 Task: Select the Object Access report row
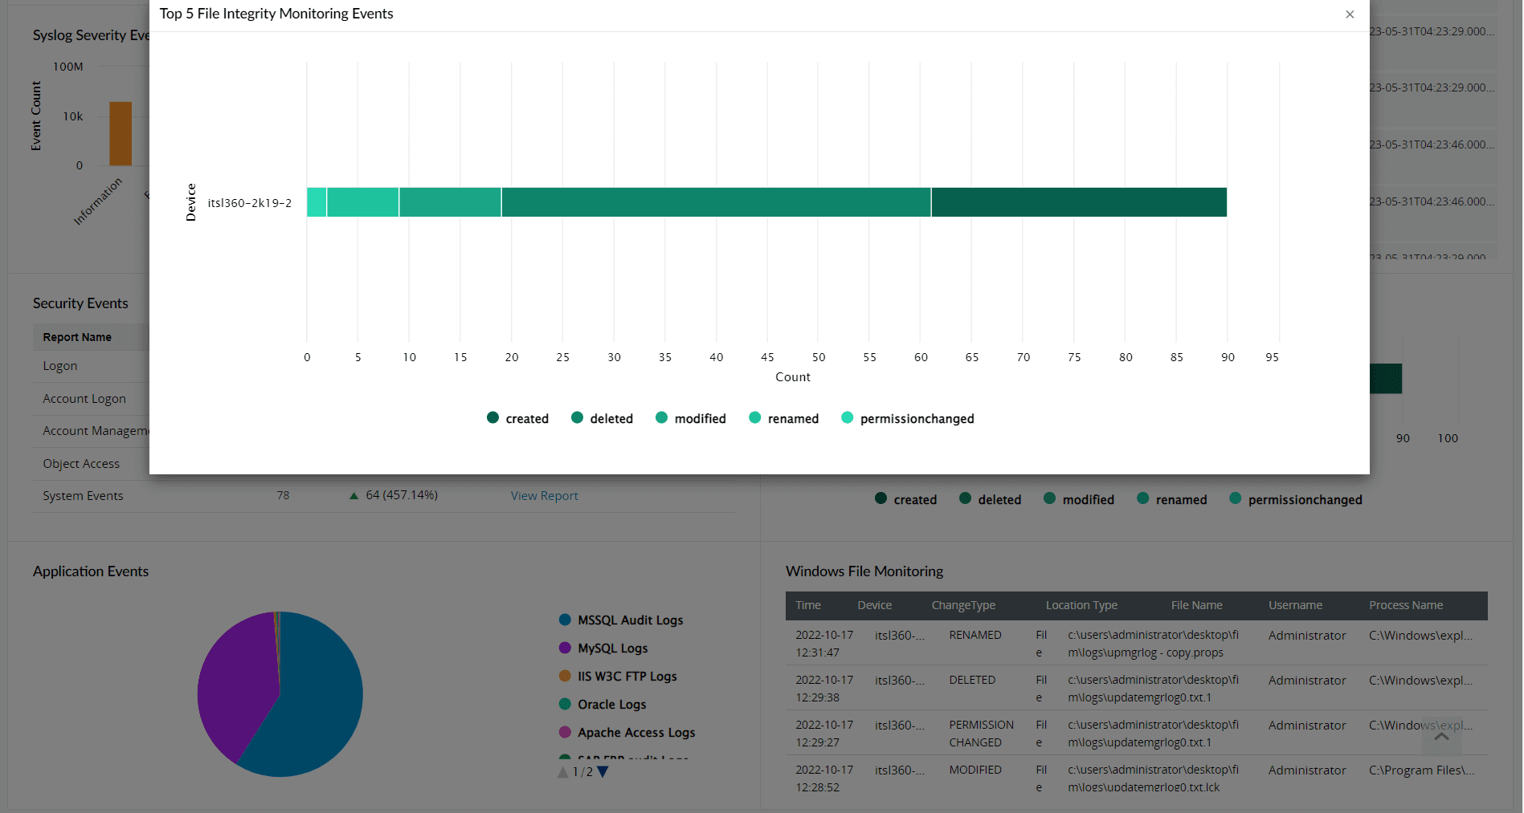pos(81,463)
